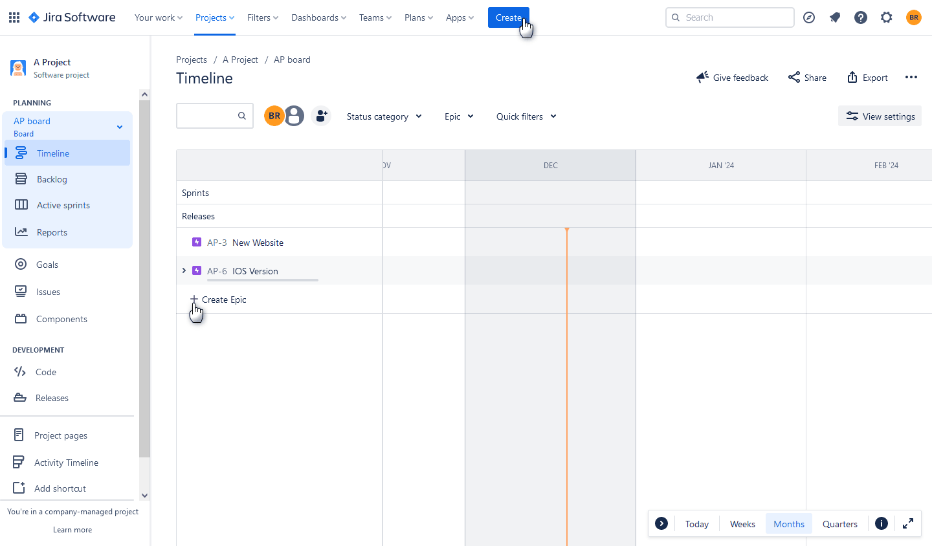Screen dimensions: 932x546
Task: Open the Projects menu in the top bar
Action: [214, 17]
